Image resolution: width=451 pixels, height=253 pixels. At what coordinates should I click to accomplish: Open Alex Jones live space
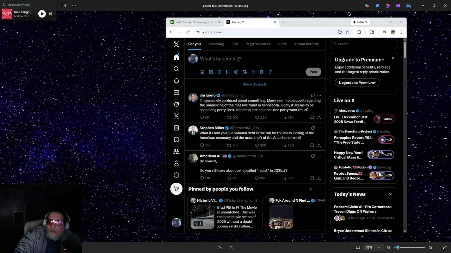[x=364, y=116]
